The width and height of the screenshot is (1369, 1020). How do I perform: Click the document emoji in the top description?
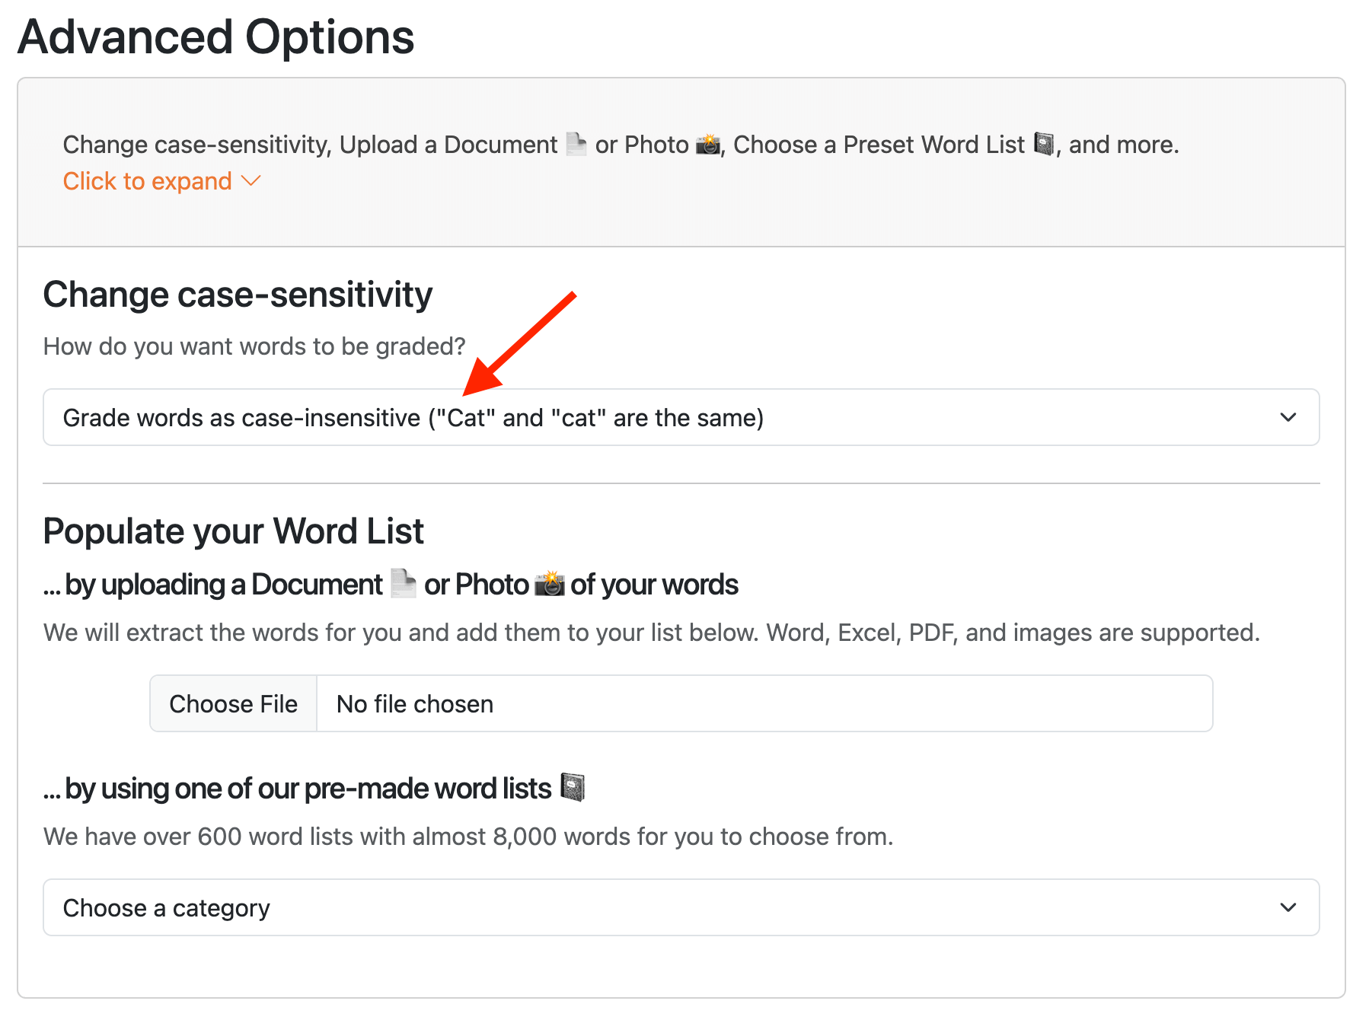(576, 144)
